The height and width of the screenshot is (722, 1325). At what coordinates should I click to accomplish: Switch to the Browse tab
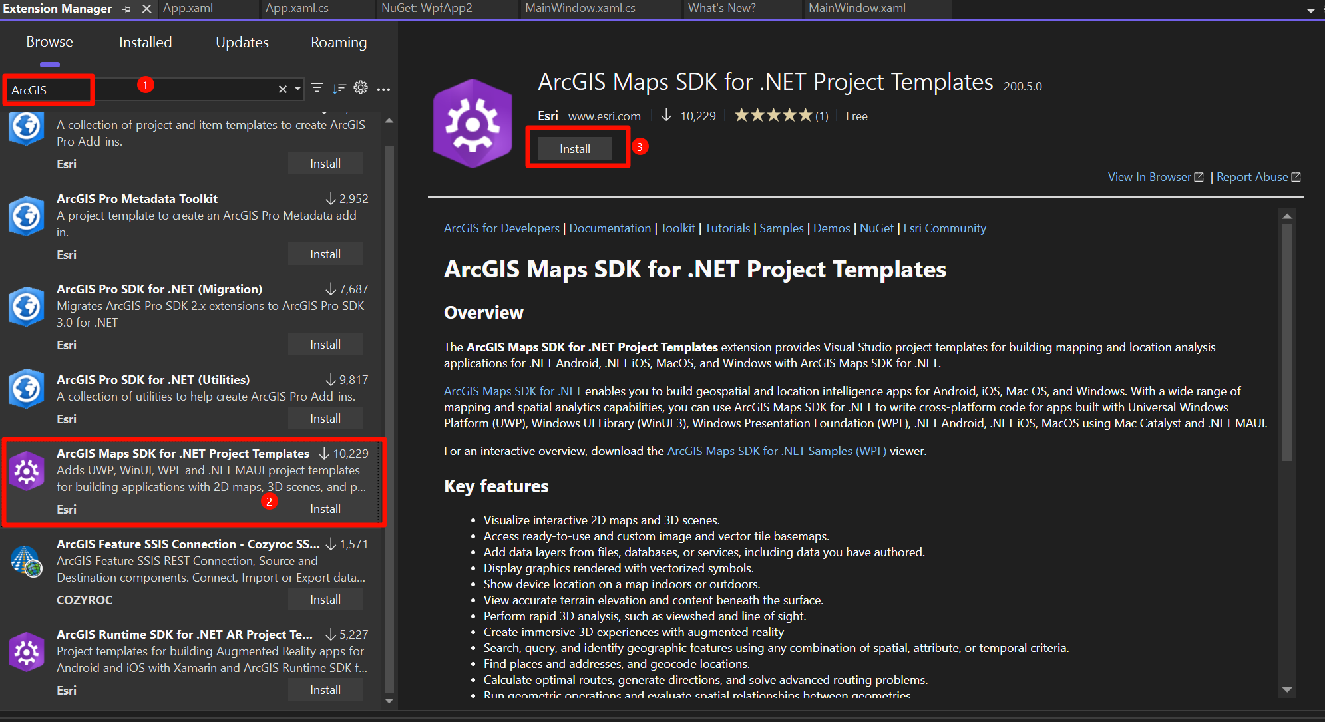[49, 42]
